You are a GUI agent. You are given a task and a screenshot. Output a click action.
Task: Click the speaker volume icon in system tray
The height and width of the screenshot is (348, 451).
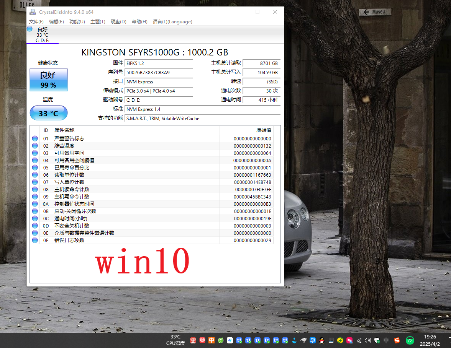tap(368, 340)
